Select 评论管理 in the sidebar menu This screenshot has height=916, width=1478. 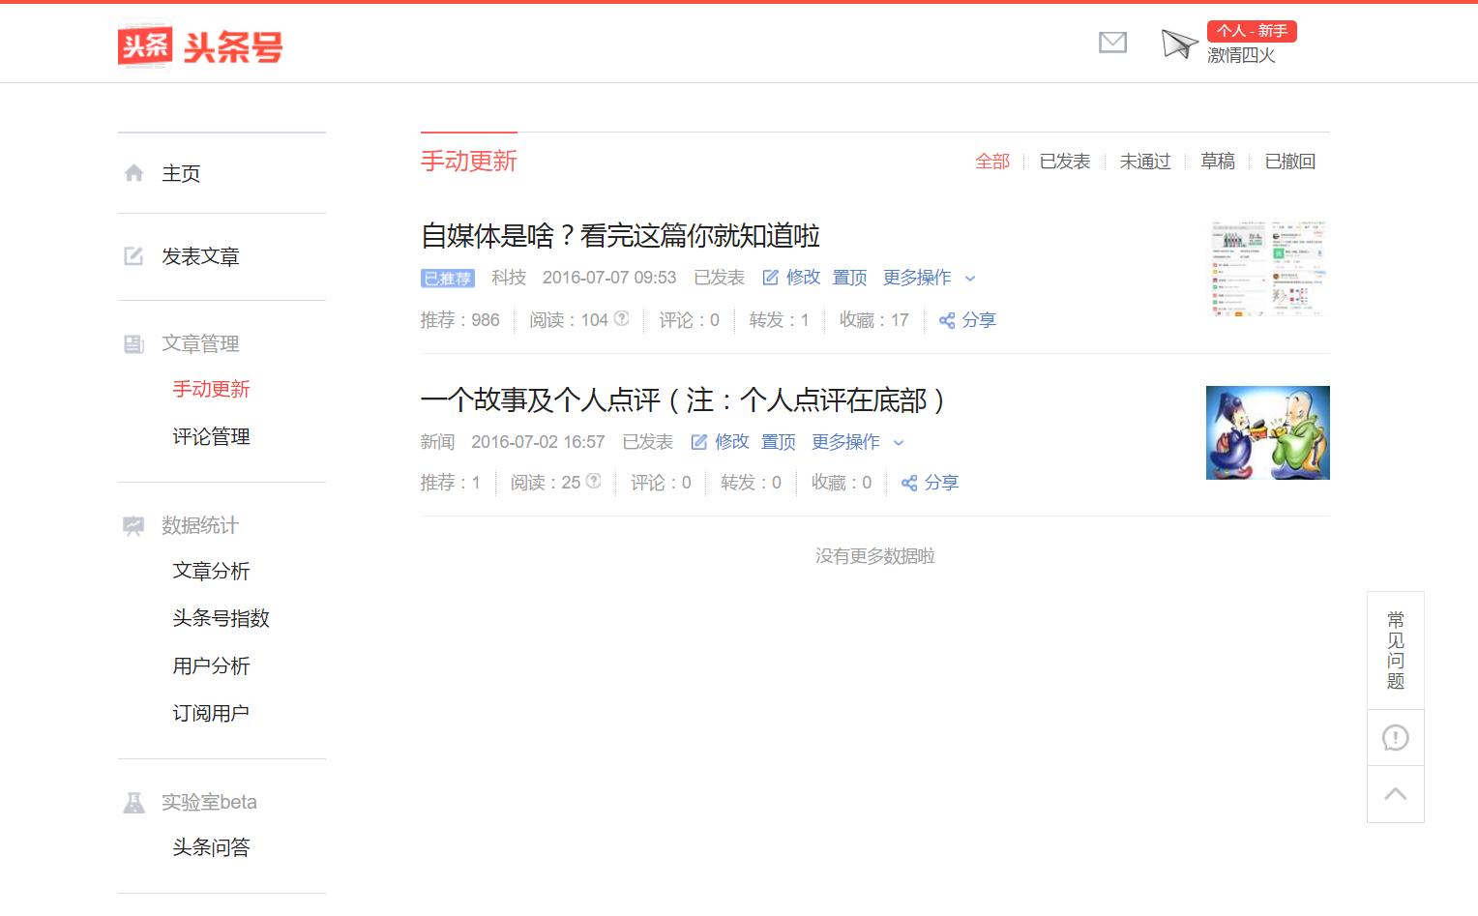tap(210, 436)
